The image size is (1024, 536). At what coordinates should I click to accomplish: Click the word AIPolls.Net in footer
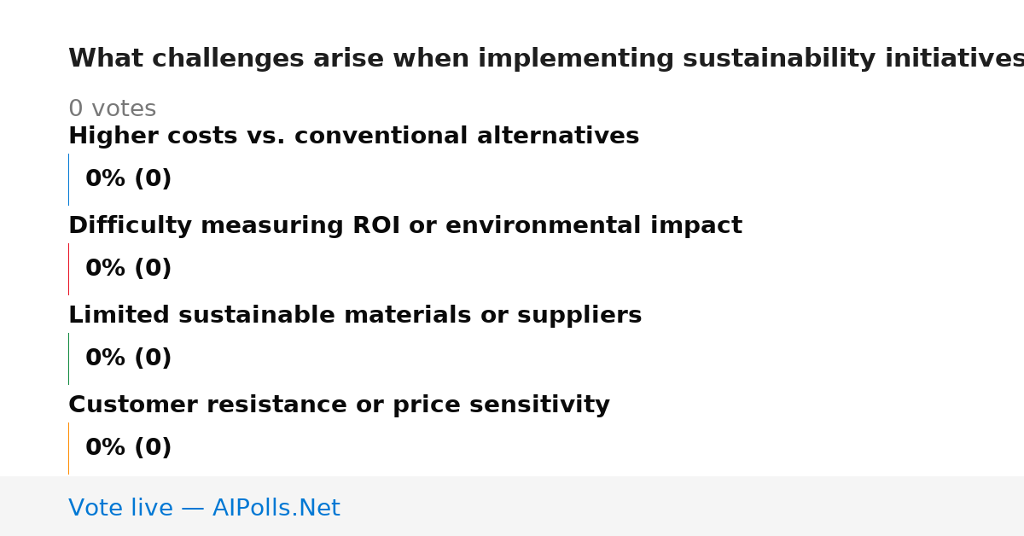click(276, 509)
